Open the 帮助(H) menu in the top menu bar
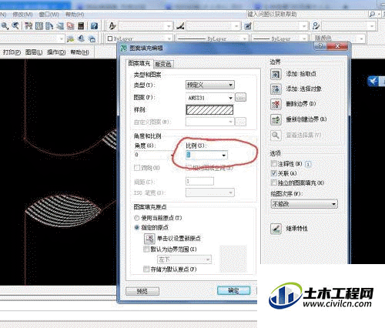Screen dimensions: 385x328 coord(75,15)
